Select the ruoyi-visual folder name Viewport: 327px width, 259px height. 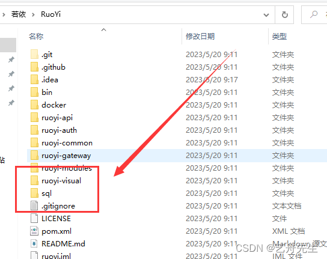click(61, 181)
